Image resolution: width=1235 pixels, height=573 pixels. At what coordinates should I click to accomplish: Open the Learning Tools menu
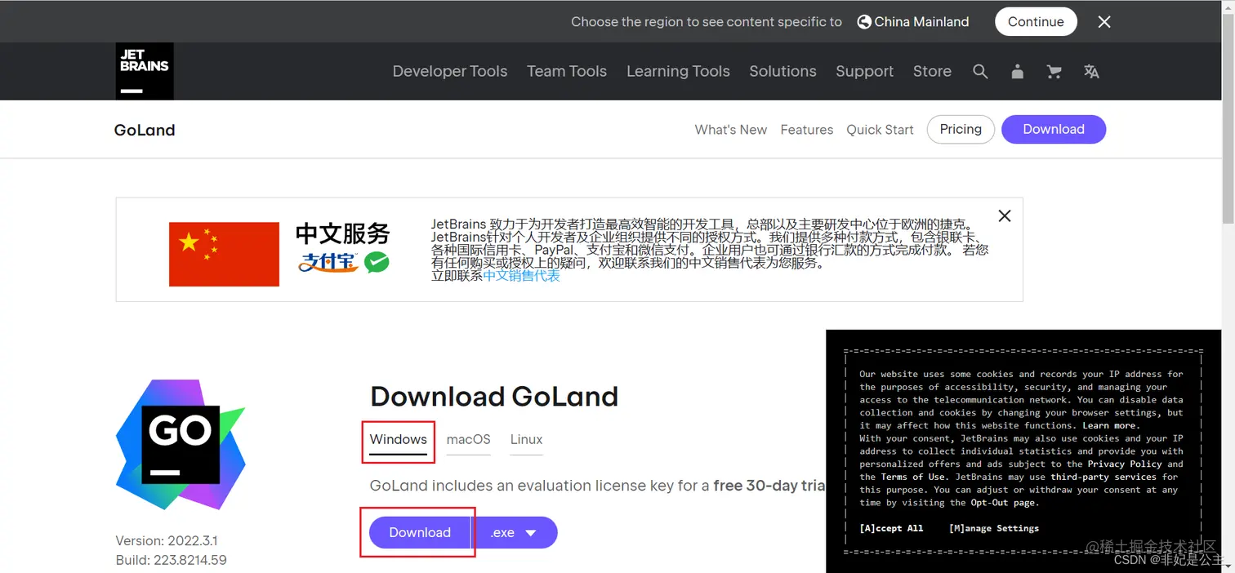[678, 72]
